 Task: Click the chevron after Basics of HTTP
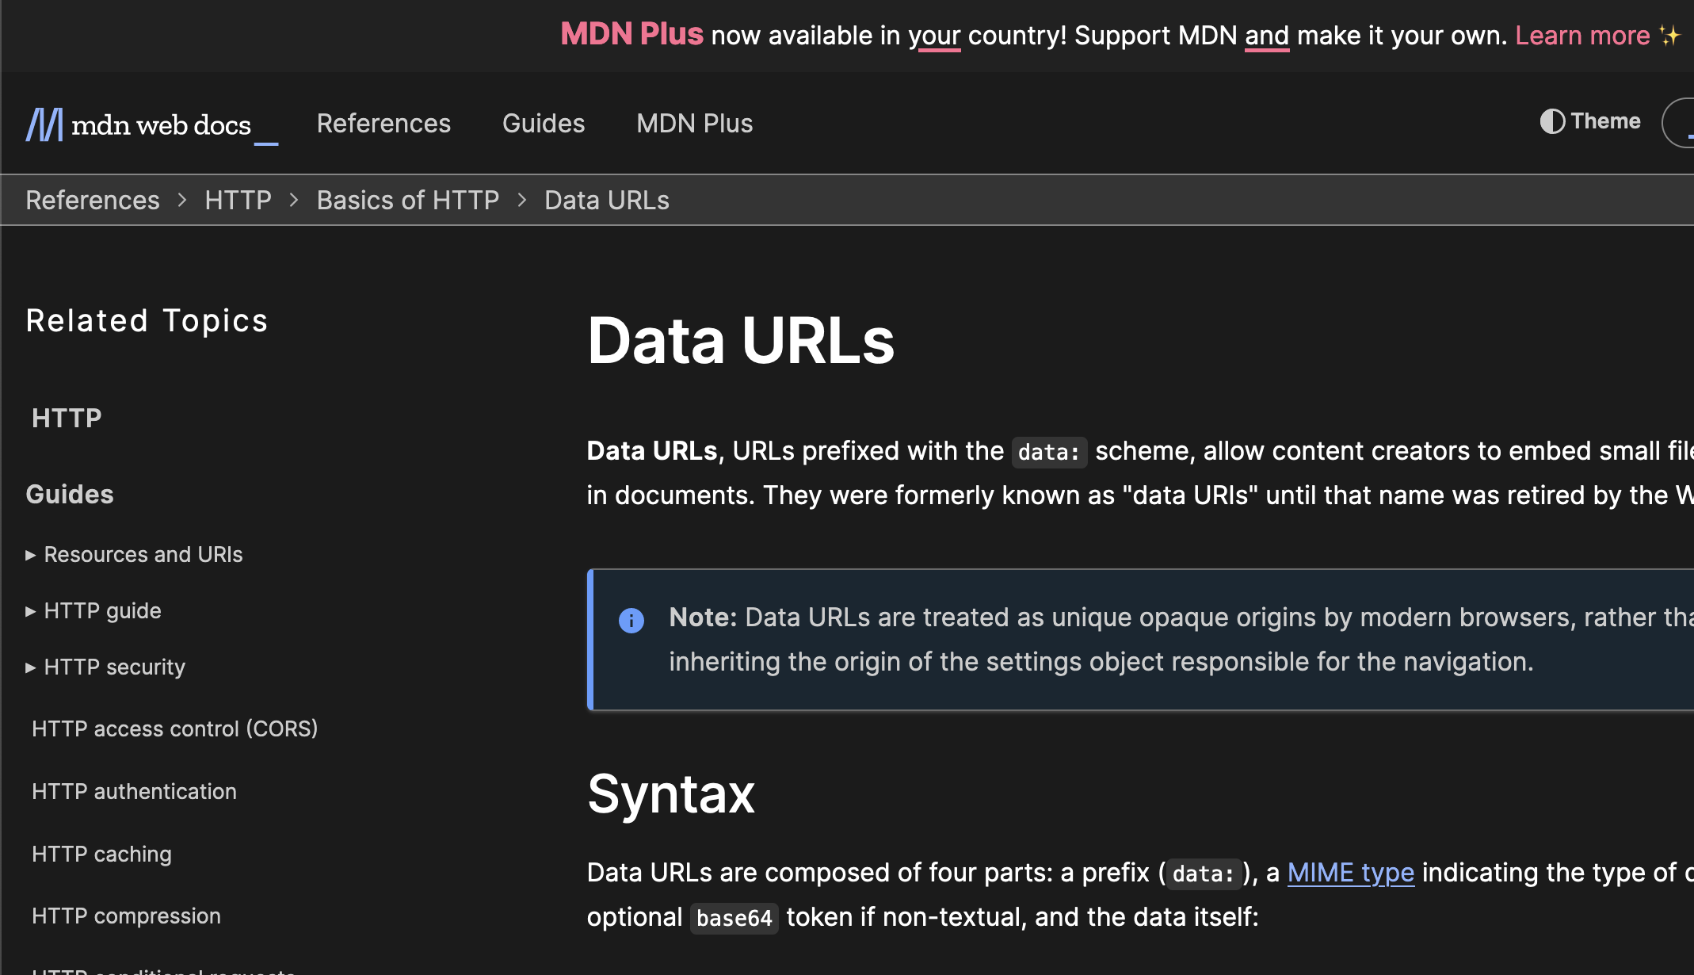tap(521, 200)
